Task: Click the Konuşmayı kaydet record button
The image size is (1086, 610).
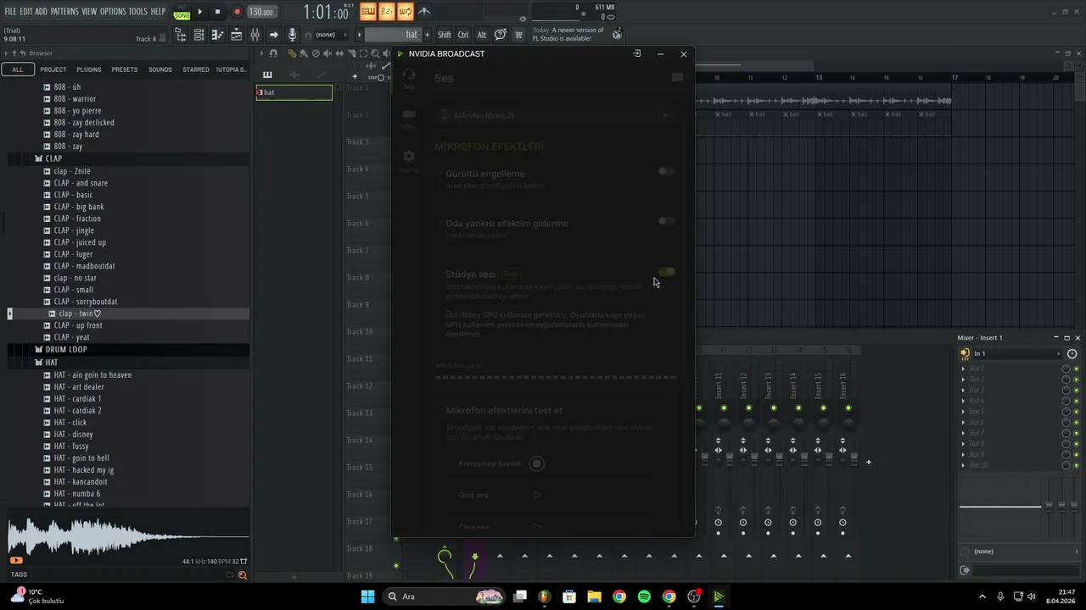Action: pos(536,463)
